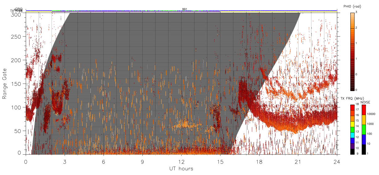Viewport: 379px width, 175px height.
Task: Select the green 13-14 MHz TX FRQ swatch
Action: [x=352, y=130]
